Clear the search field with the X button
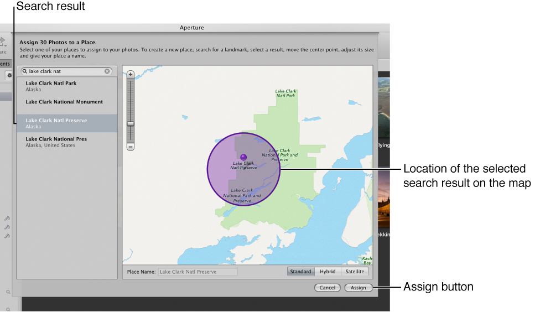540x312 pixels. [107, 71]
